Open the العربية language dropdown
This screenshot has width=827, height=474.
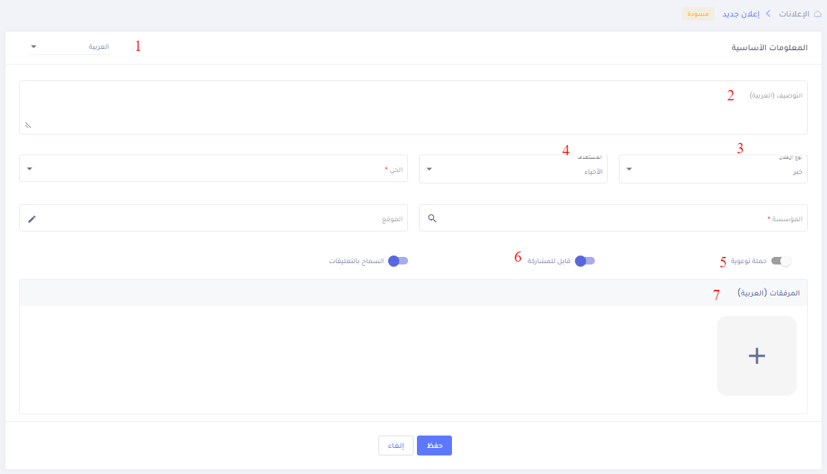[69, 47]
